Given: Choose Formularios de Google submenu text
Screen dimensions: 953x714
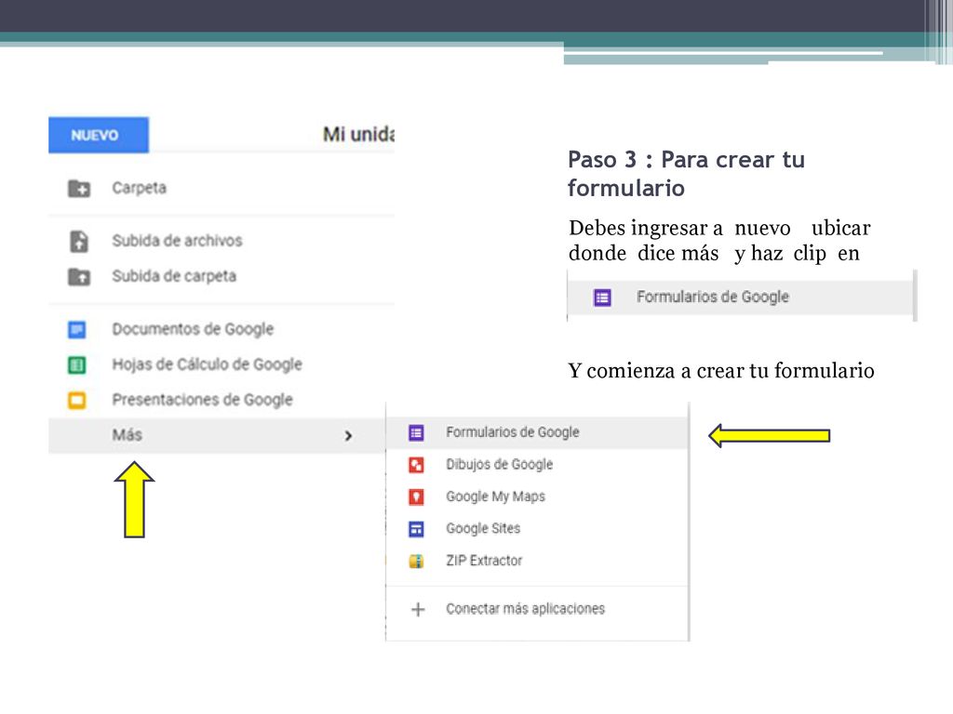Looking at the screenshot, I should coord(513,432).
